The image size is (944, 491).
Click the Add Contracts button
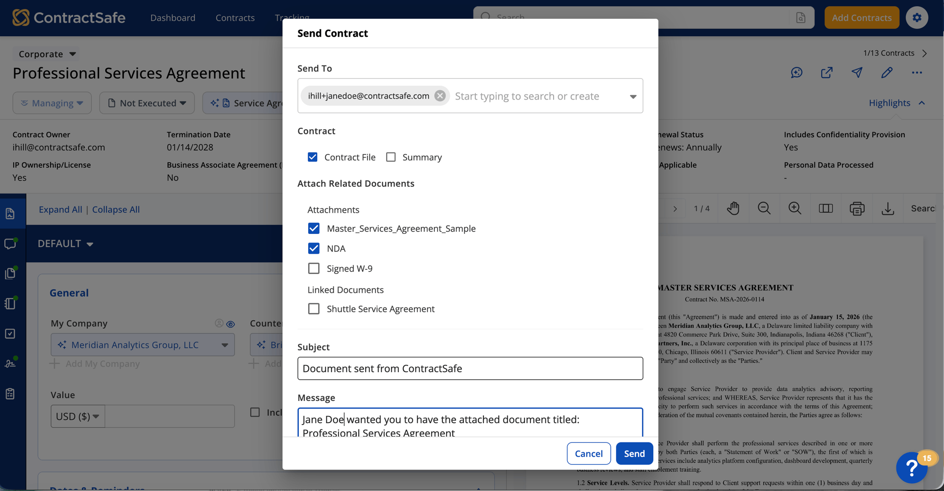pyautogui.click(x=861, y=17)
